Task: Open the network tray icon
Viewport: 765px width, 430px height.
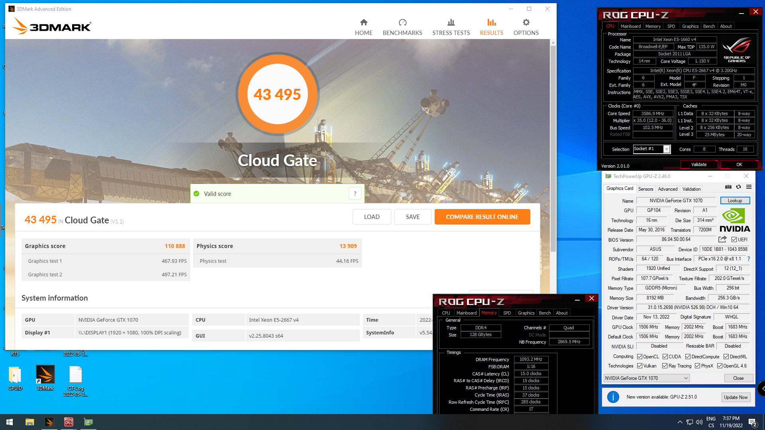Action: coord(690,422)
